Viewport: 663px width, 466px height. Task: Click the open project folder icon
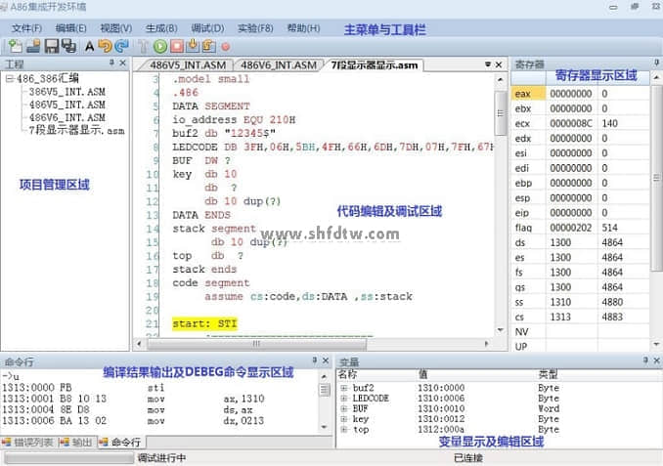click(33, 46)
